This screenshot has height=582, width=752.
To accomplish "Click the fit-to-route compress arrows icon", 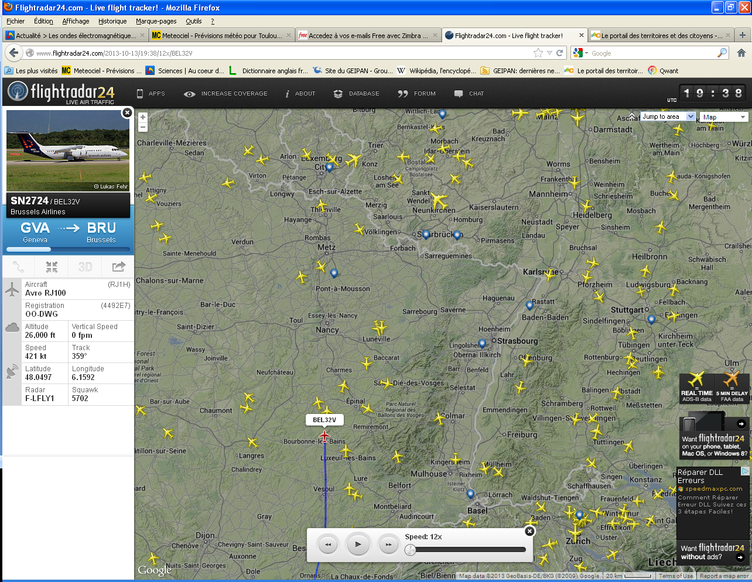I will click(52, 267).
